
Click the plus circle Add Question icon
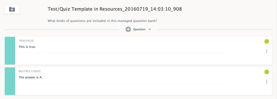(128, 29)
